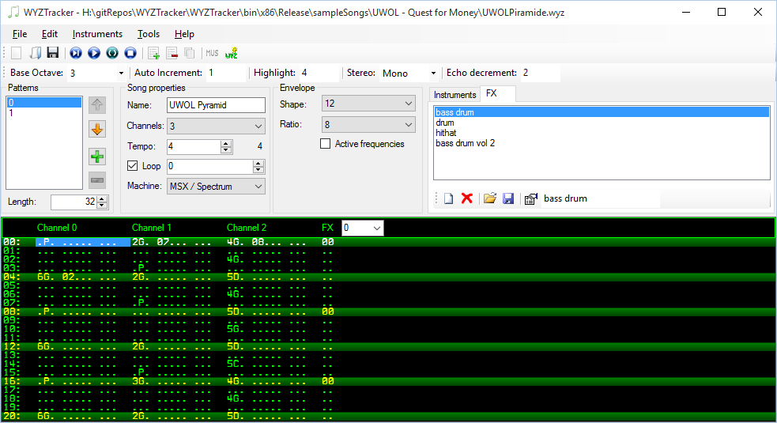
Task: Select 'drum' in FX list
Action: pyautogui.click(x=602, y=123)
